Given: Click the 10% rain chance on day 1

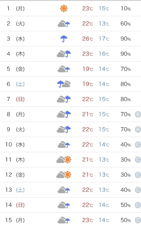Looking at the screenshot, I should [x=125, y=8].
